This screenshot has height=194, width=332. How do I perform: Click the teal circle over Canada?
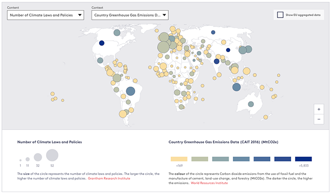tap(117, 33)
